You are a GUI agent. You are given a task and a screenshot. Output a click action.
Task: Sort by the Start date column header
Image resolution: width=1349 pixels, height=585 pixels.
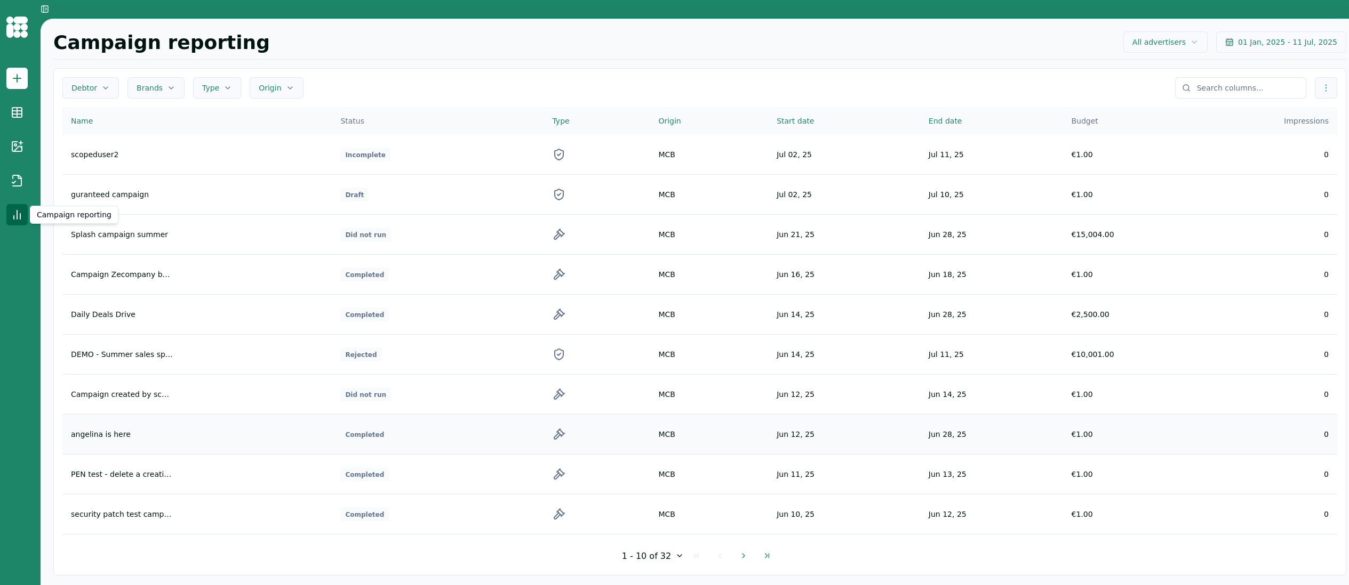(795, 121)
